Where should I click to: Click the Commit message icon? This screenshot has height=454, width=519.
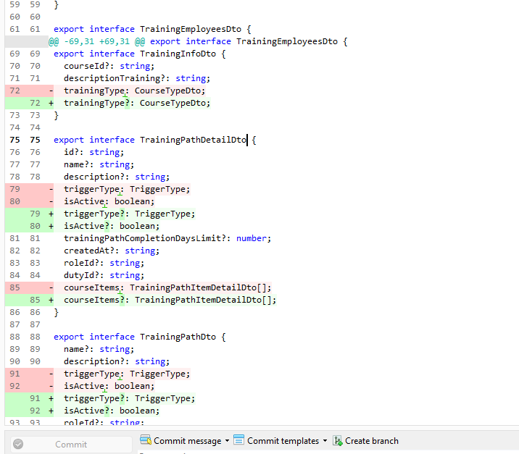[145, 440]
